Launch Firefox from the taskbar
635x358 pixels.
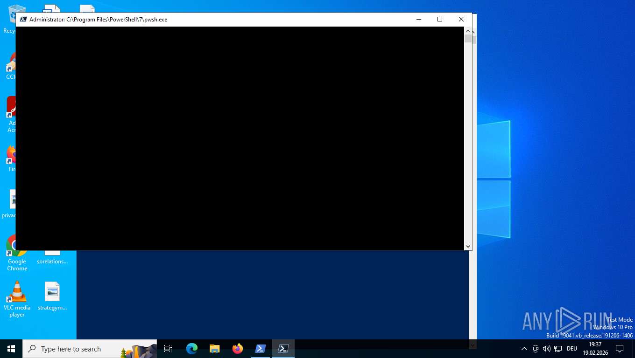[238, 349]
